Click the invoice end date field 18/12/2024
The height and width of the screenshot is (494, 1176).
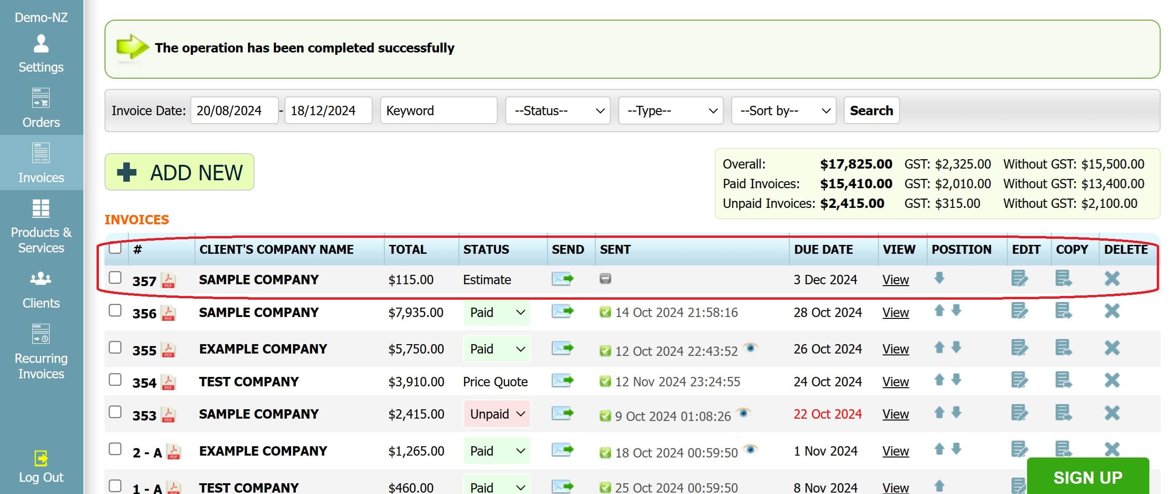tap(329, 111)
